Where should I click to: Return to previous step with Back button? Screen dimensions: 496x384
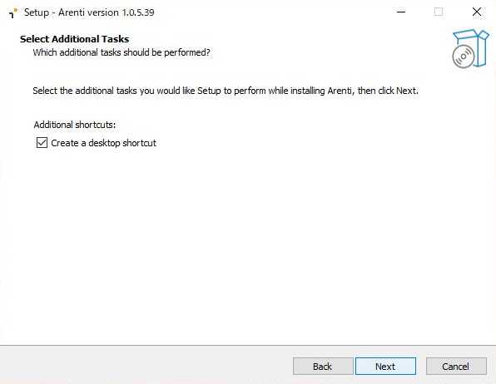coord(323,367)
